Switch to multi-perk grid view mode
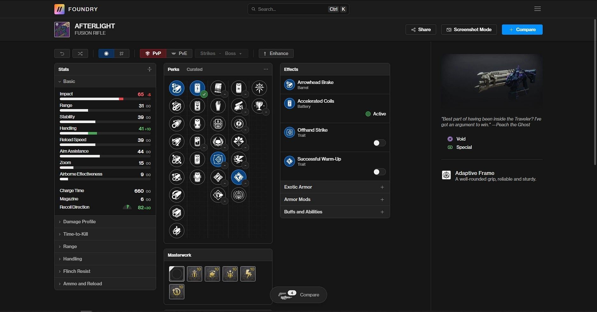Screen dimensions: 597x312 [x=121, y=53]
